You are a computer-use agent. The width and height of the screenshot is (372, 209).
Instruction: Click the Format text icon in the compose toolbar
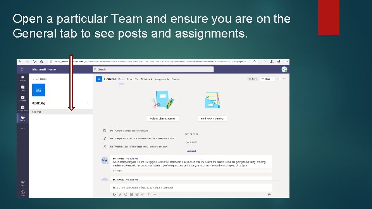pos(114,194)
